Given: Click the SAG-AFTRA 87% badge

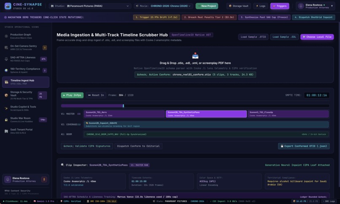Looking at the screenshot, I should [43, 59].
